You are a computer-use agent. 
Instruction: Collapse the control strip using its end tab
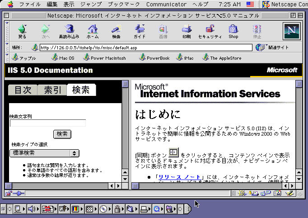188,209
